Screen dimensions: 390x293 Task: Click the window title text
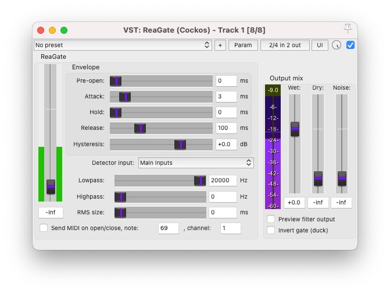pos(194,30)
